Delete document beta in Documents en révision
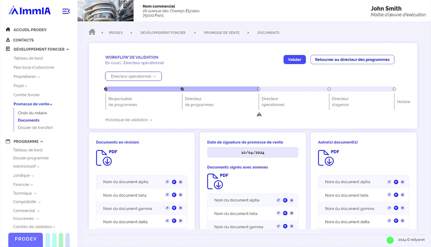431x247 pixels. 180,195
